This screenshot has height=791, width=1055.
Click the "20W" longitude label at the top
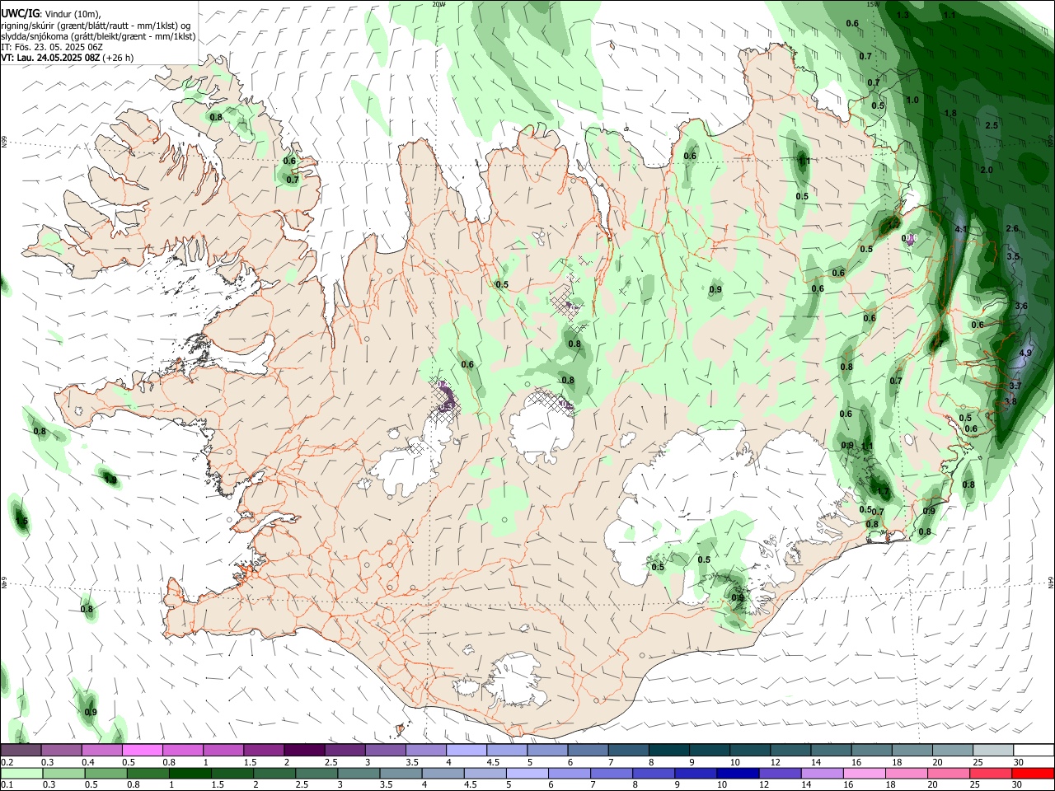coord(438,4)
